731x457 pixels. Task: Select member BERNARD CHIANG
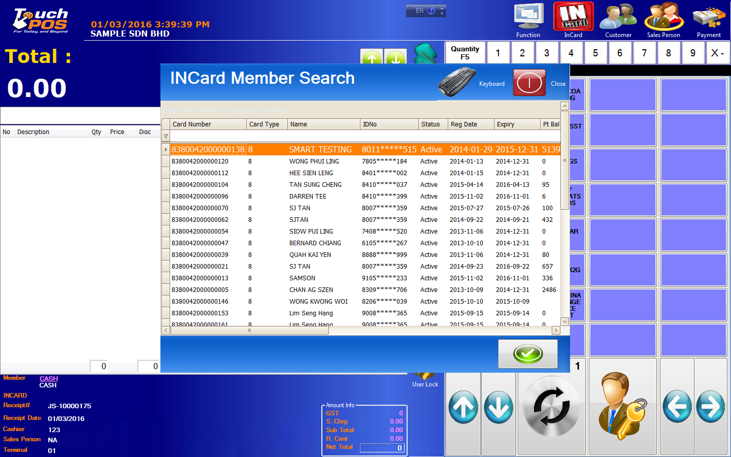315,243
